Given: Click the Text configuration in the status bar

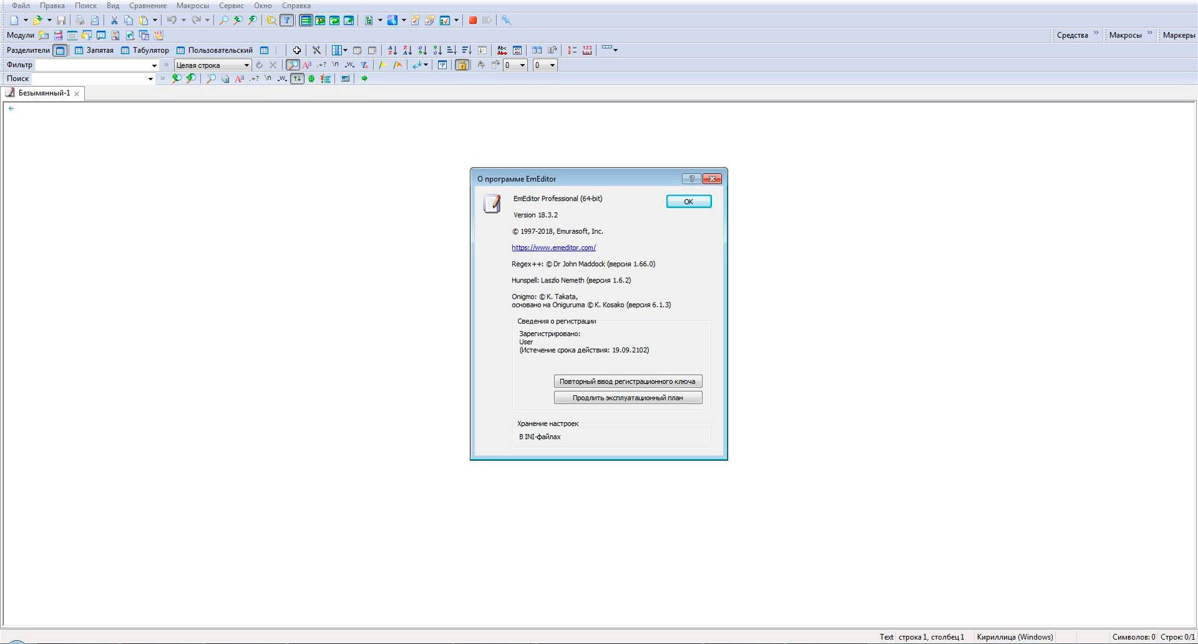Looking at the screenshot, I should coord(887,637).
